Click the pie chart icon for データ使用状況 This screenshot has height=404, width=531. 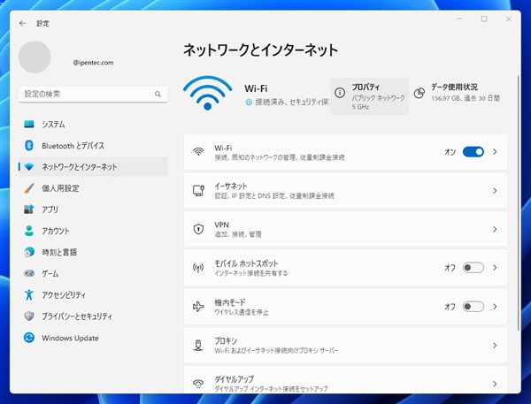(x=419, y=93)
